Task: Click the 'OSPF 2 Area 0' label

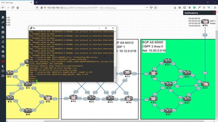Action: [x=153, y=46]
